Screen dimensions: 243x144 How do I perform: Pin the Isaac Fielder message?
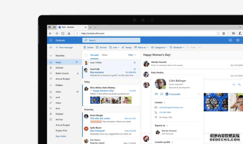click(x=135, y=63)
